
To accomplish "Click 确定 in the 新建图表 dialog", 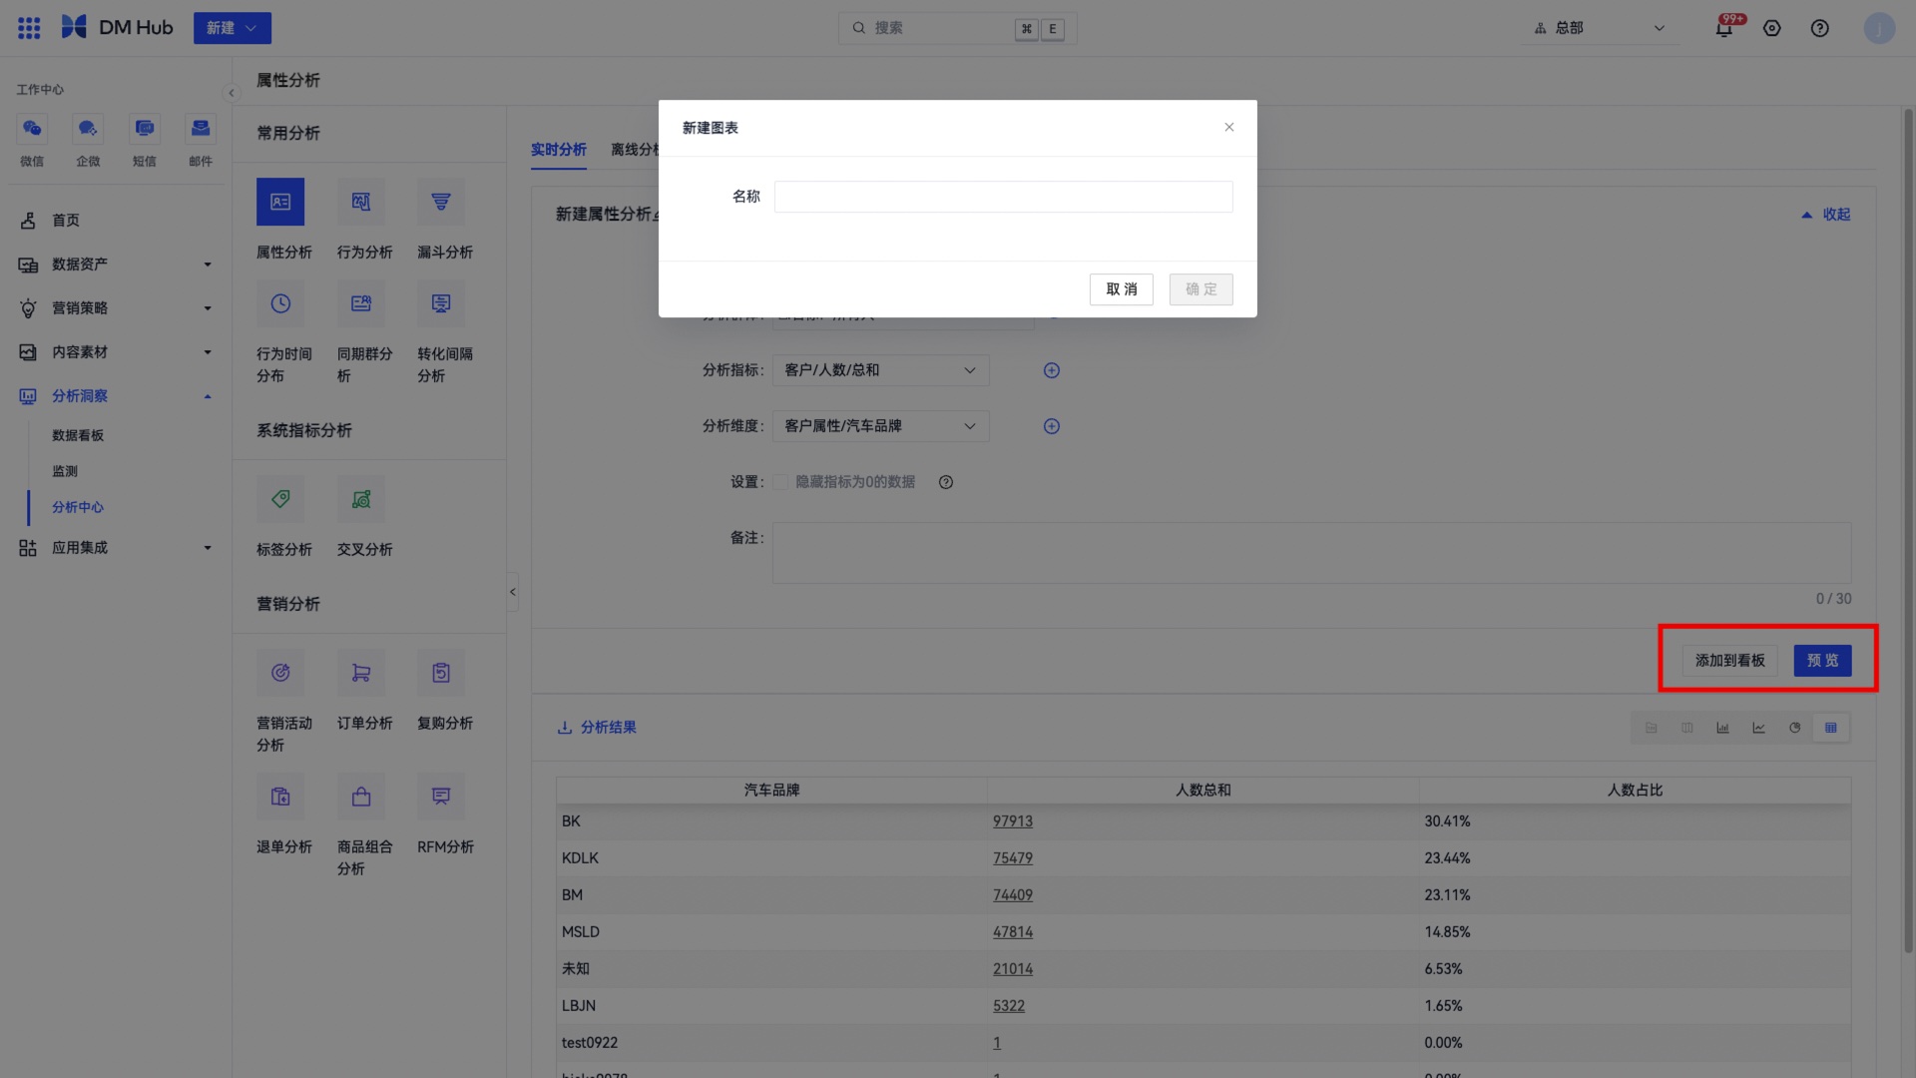I will [x=1201, y=289].
